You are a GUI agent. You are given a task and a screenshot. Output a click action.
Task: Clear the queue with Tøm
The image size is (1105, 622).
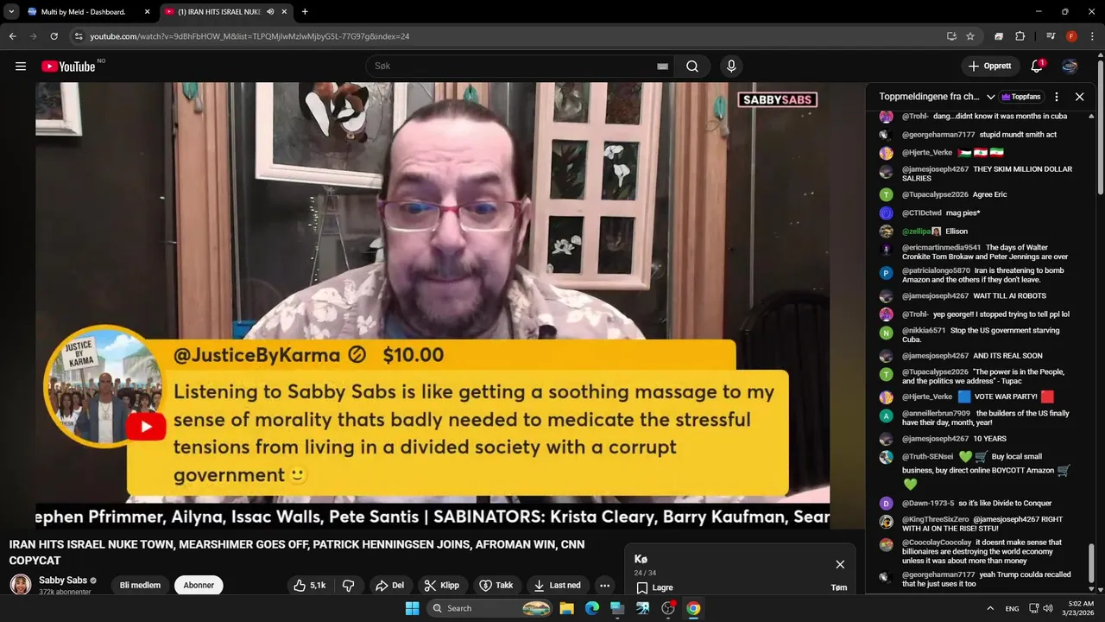(x=838, y=587)
